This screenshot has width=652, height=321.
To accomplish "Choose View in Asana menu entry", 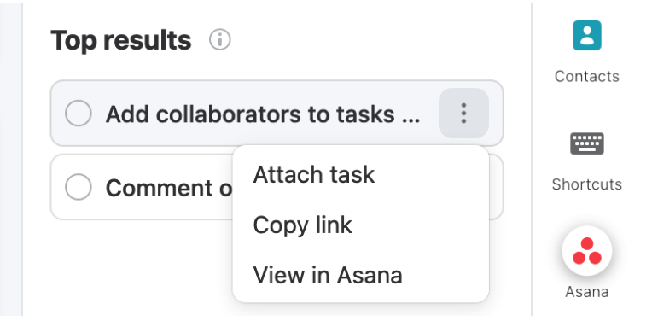I will coord(328,275).
